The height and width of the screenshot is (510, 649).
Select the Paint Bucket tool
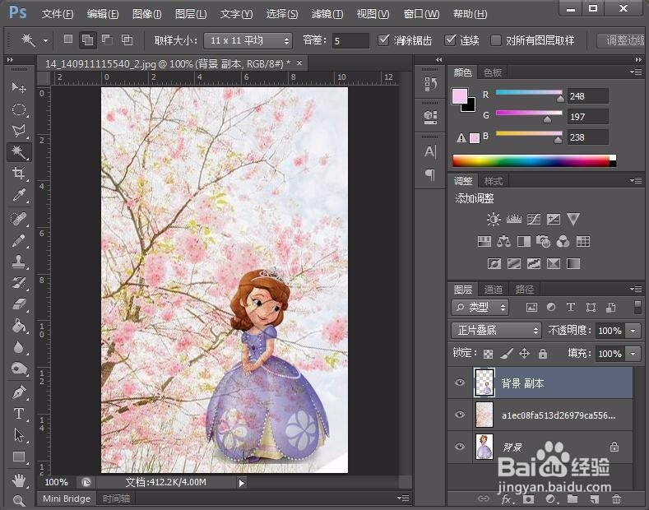(19, 326)
